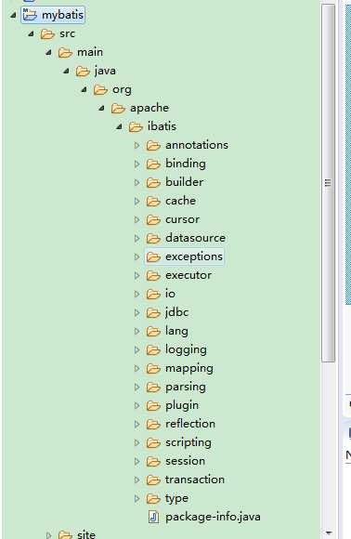
Task: Expand the session folder arrow
Action: pyautogui.click(x=136, y=461)
